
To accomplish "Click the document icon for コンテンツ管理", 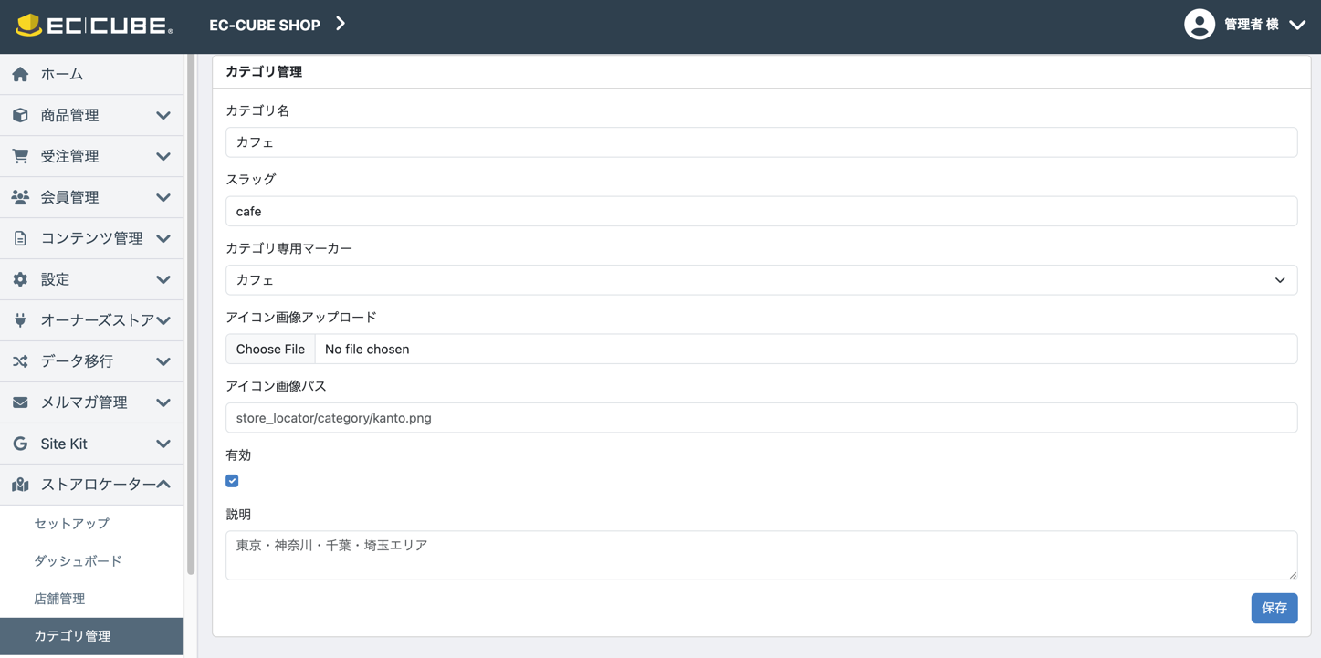I will click(20, 238).
